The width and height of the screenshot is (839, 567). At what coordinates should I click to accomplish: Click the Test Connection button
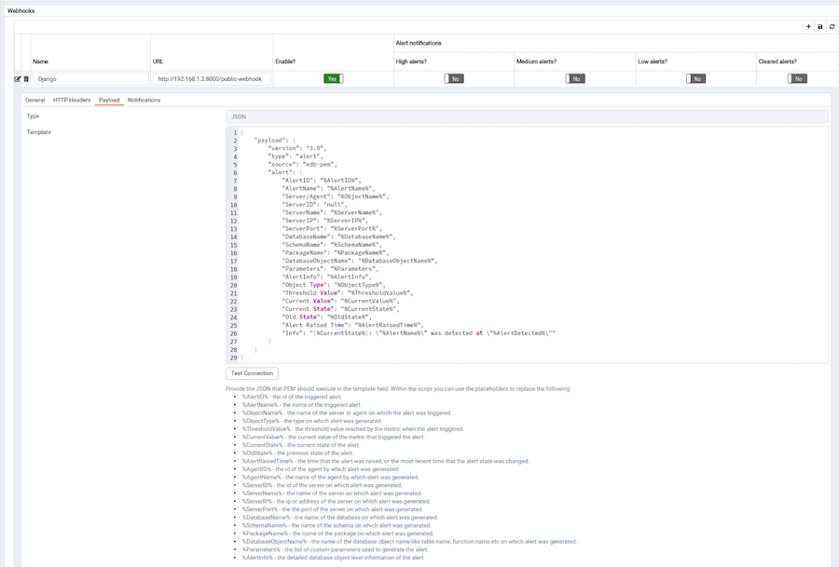[252, 373]
